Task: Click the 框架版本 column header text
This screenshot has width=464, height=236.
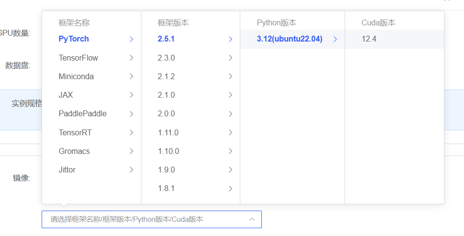Action: [x=173, y=23]
